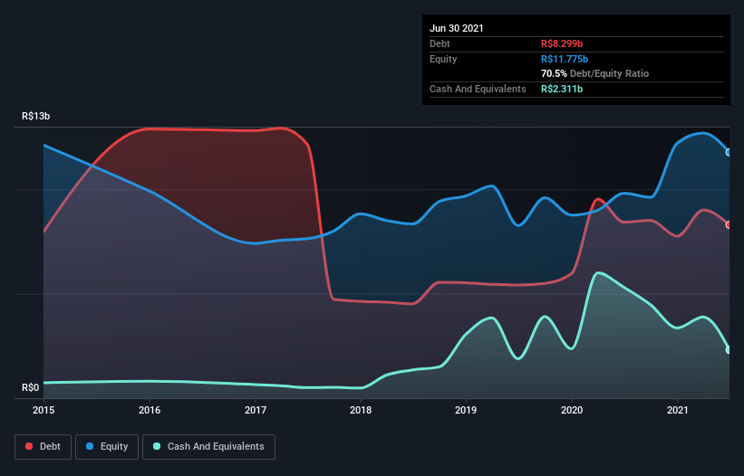Click the Jun 30 2021 tooltip date
The image size is (744, 476).
coord(457,28)
